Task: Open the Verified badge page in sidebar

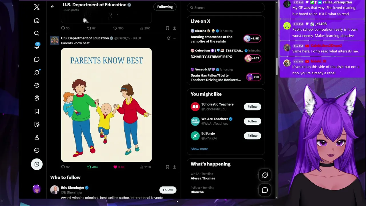Action: (x=37, y=85)
